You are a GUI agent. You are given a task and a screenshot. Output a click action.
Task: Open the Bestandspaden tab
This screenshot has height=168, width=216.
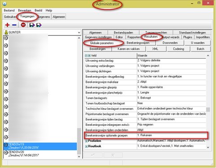(123, 32)
